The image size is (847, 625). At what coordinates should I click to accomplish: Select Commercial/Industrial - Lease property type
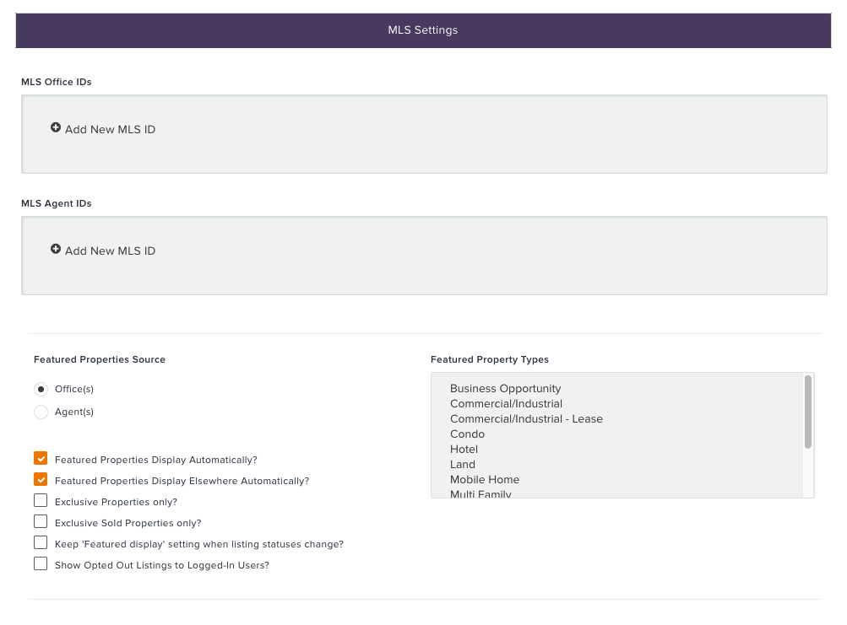point(526,419)
